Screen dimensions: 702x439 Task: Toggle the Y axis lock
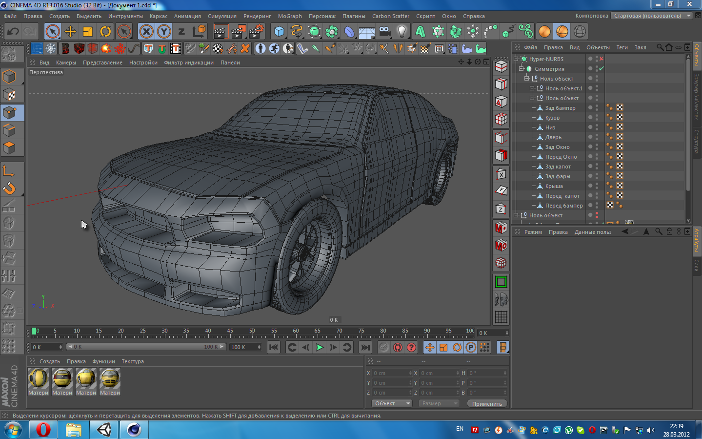(x=164, y=32)
